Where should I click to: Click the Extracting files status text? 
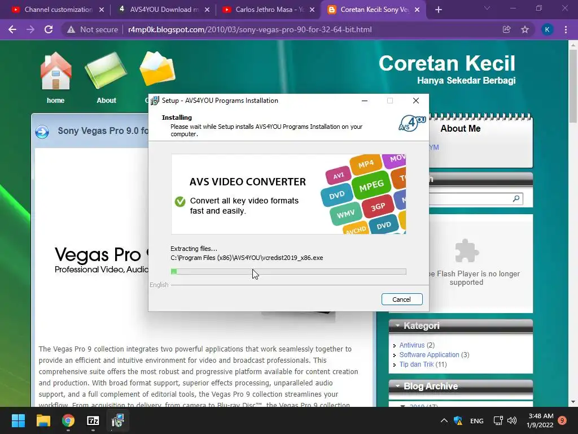(194, 249)
